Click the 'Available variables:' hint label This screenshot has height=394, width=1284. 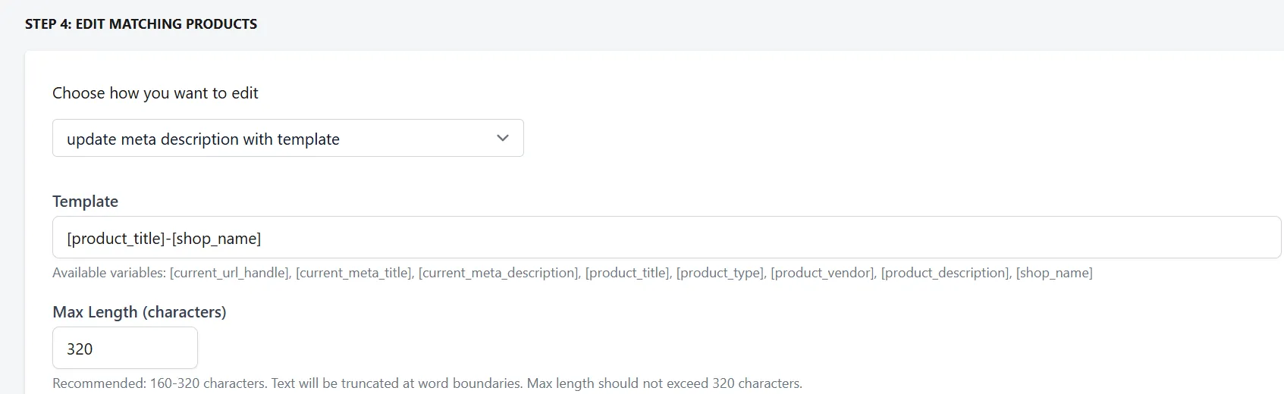[109, 273]
